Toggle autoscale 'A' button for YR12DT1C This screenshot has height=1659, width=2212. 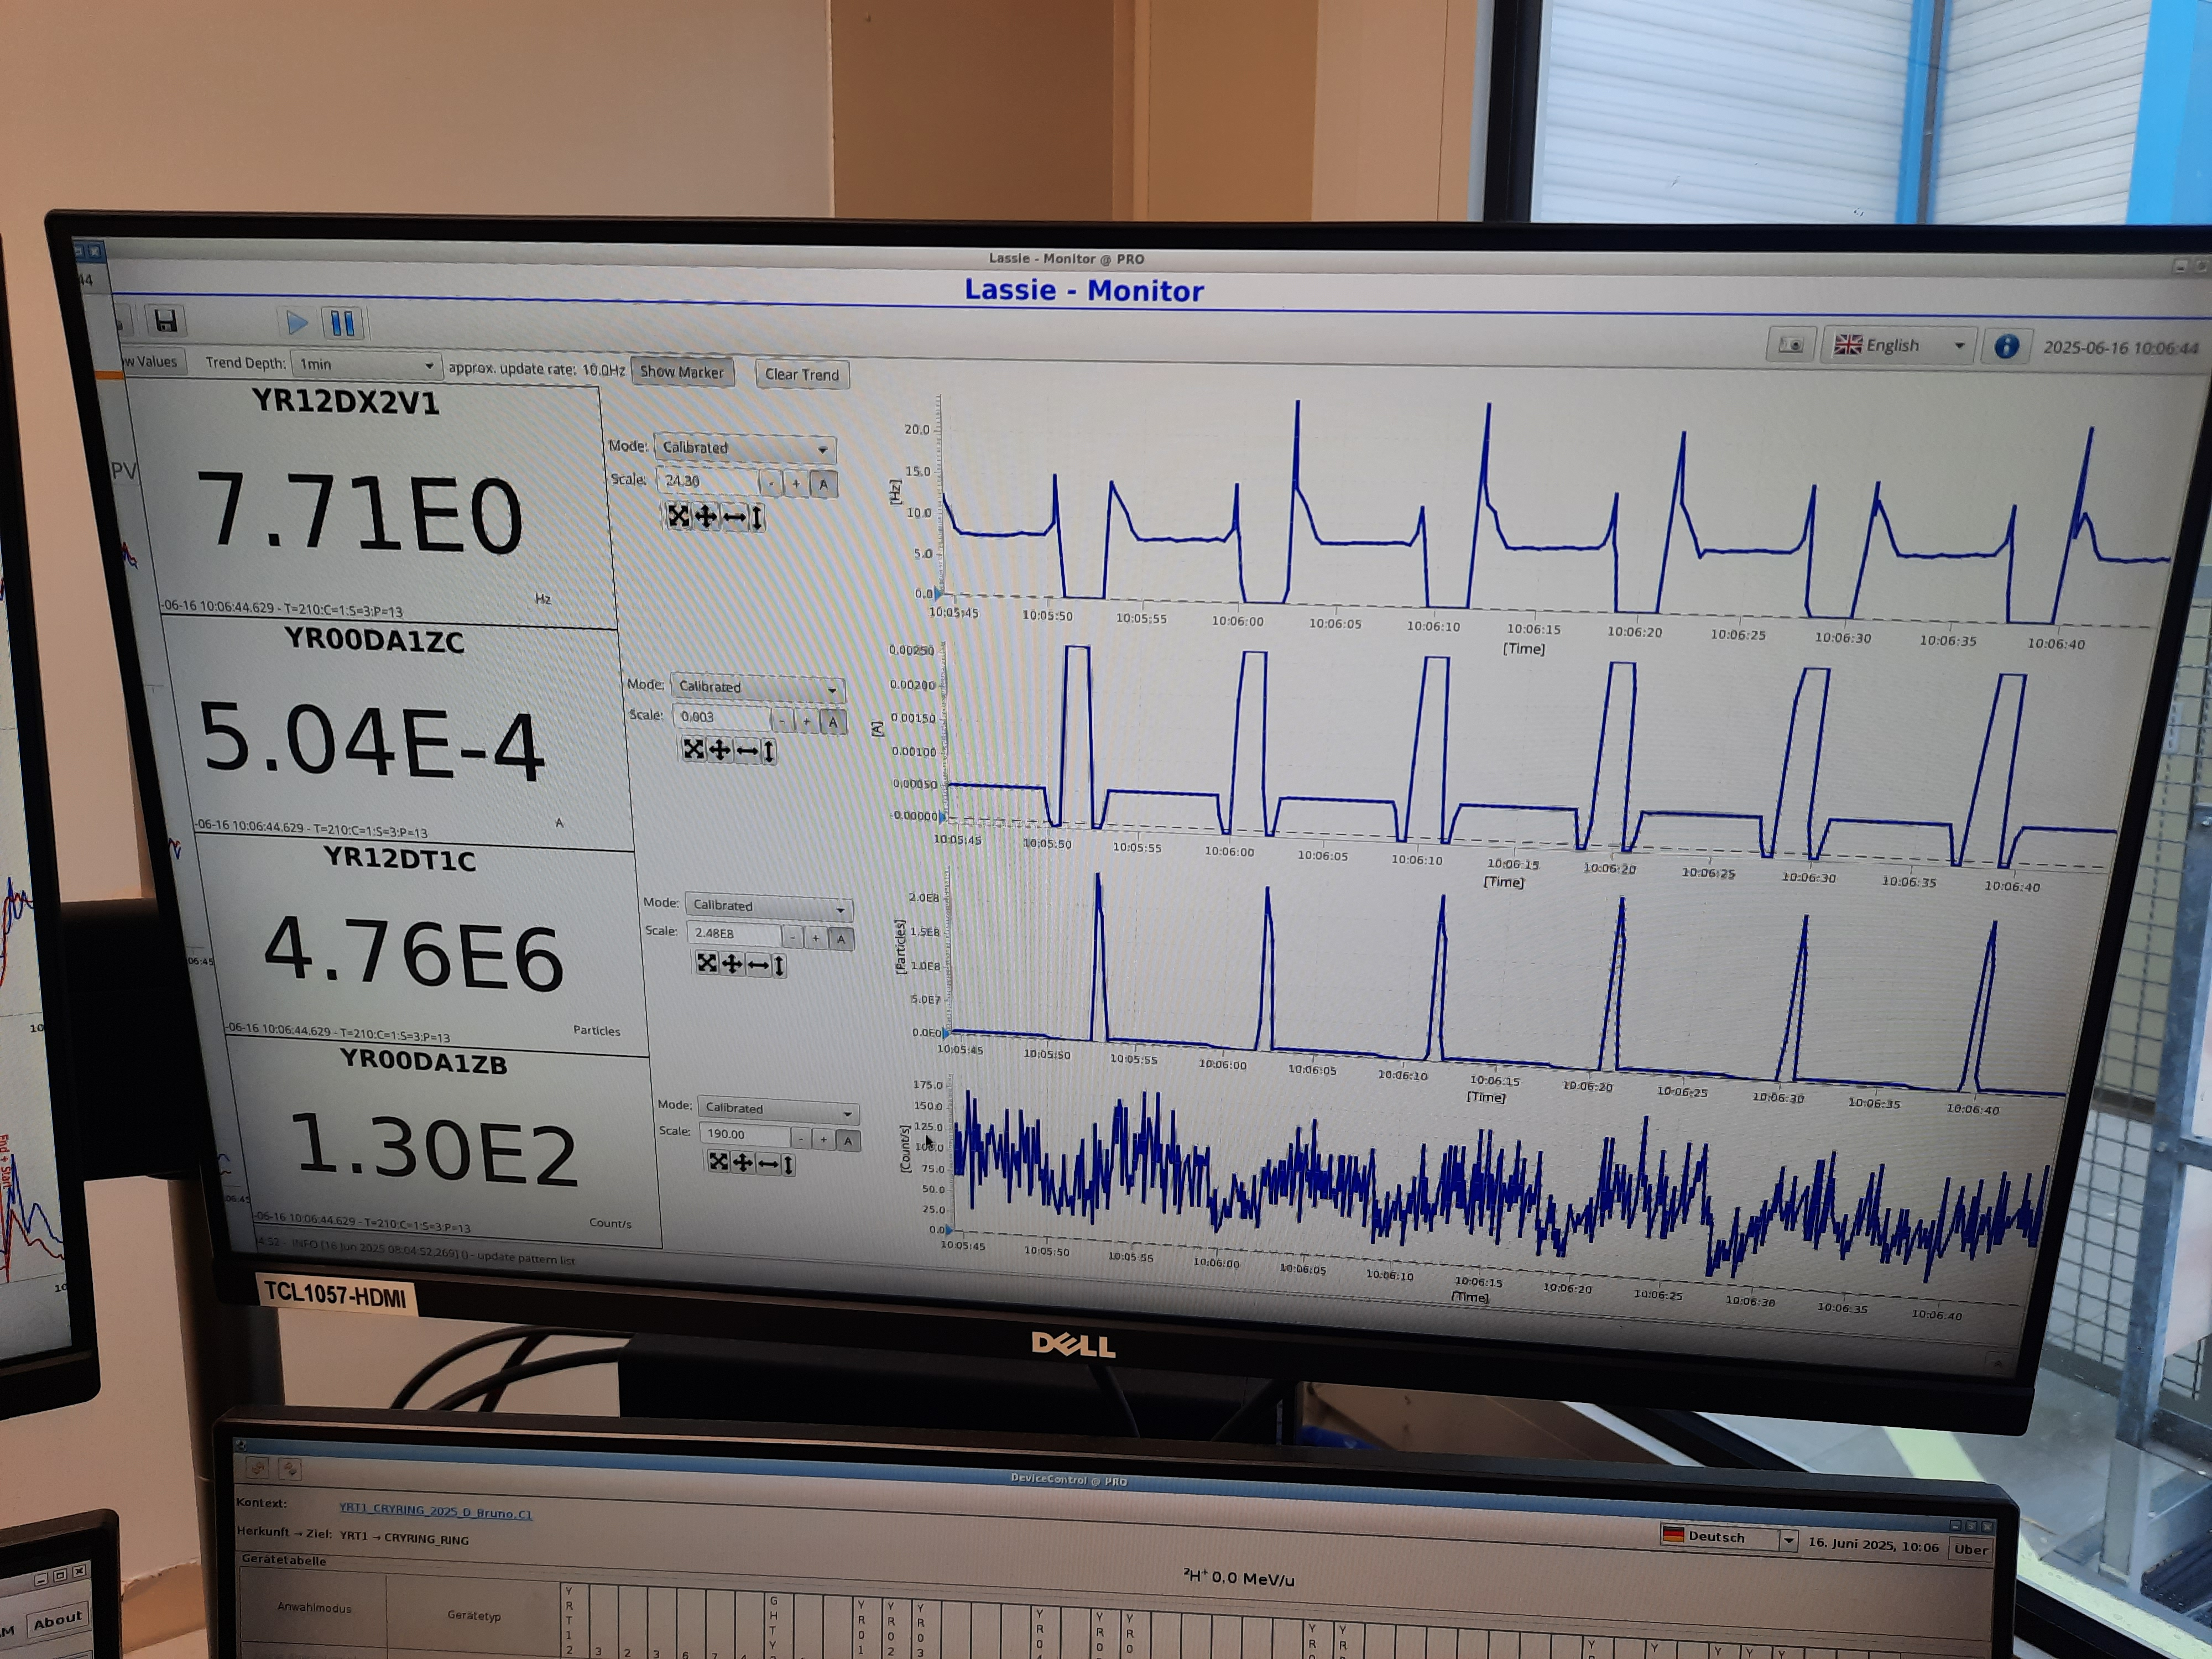(x=842, y=939)
